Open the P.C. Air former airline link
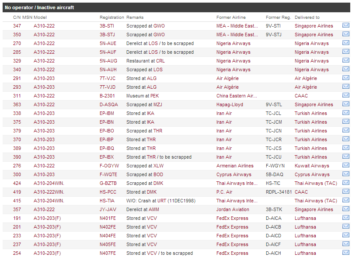Screen dimensions: 352x257 [226, 192]
